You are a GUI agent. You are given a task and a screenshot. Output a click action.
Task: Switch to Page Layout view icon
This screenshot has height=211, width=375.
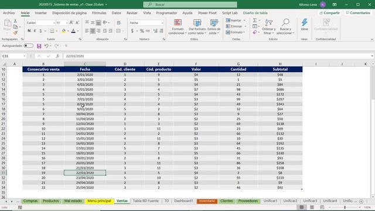pos(312,207)
